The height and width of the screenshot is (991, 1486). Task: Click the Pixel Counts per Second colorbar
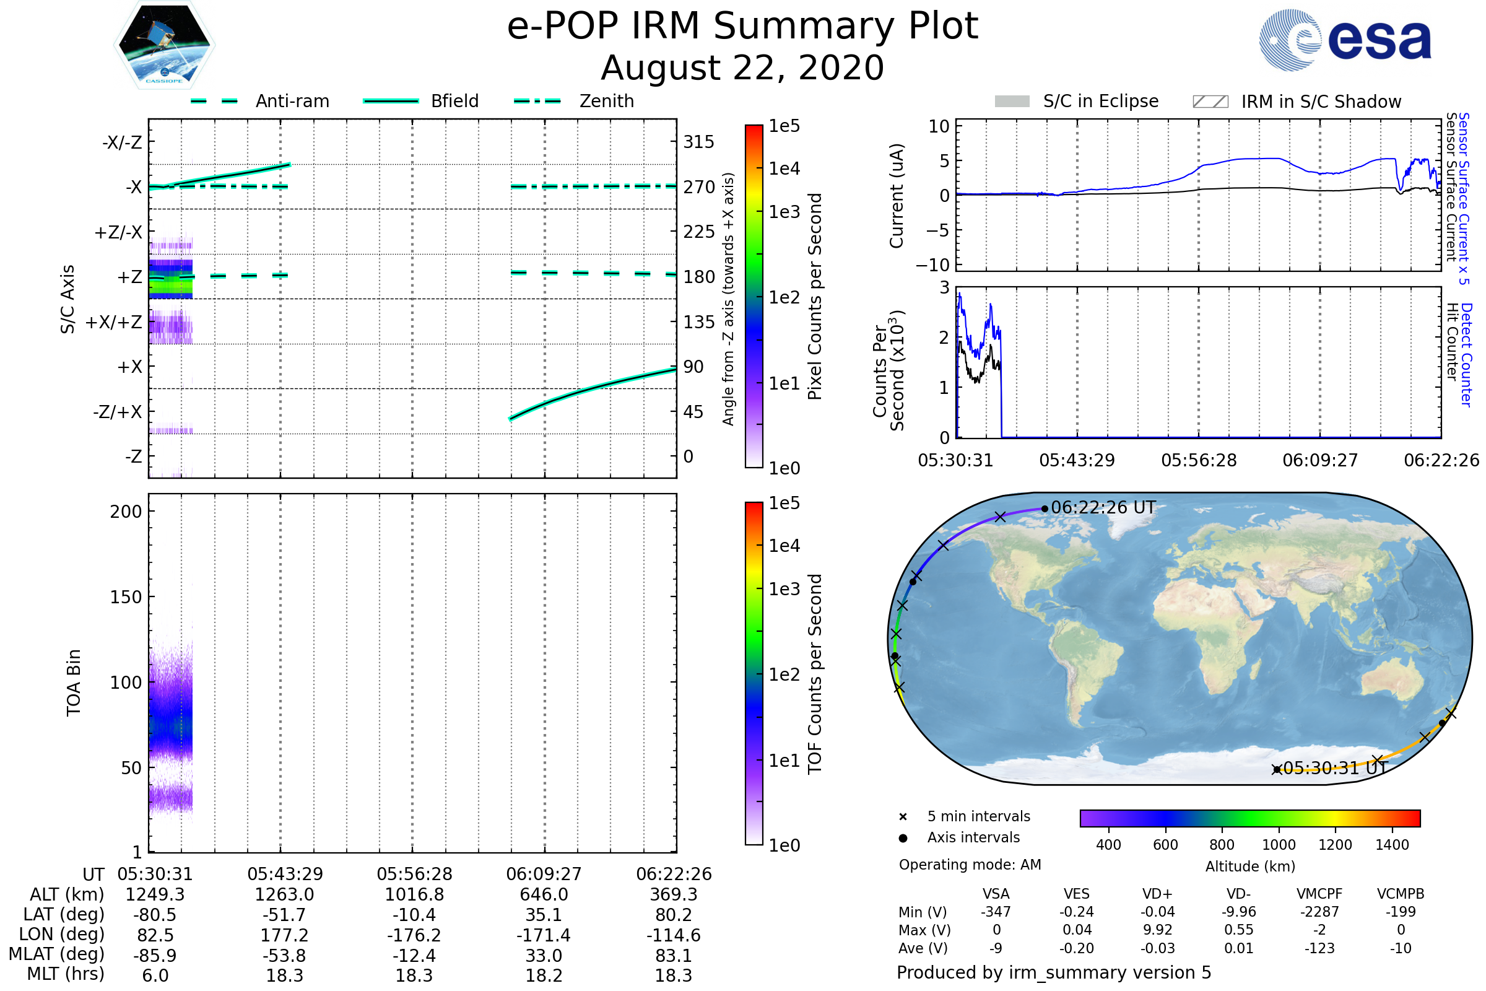[x=754, y=297]
